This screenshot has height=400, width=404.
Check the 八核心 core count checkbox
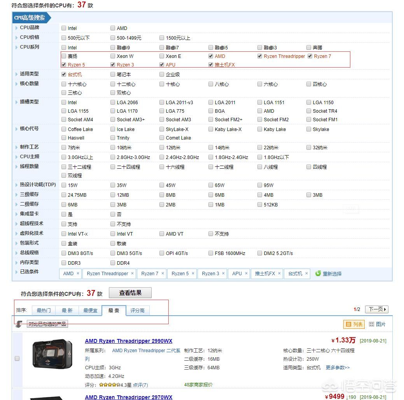coord(211,84)
